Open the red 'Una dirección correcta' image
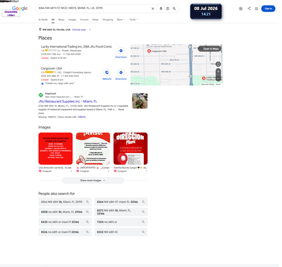The image size is (282, 267). click(x=55, y=148)
